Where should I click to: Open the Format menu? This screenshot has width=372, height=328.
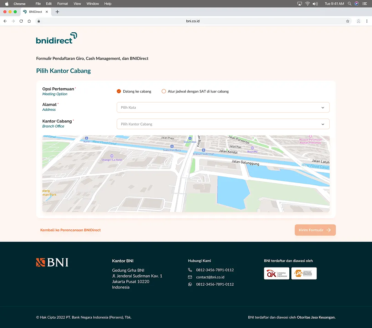tap(62, 3)
